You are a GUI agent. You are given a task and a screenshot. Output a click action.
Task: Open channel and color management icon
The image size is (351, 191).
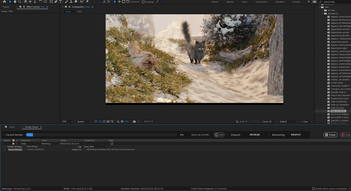pyautogui.click(x=118, y=121)
